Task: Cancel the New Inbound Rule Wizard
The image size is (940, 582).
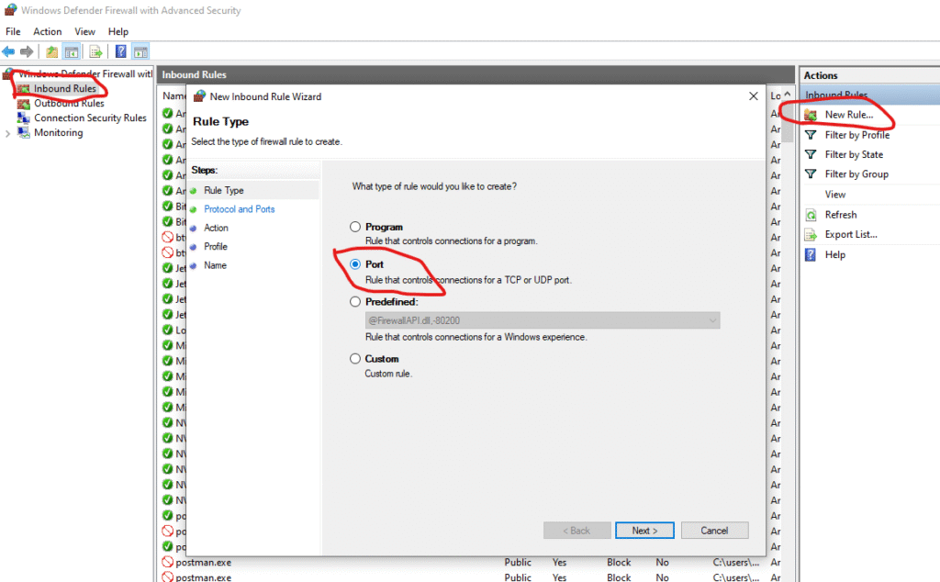Action: [714, 531]
